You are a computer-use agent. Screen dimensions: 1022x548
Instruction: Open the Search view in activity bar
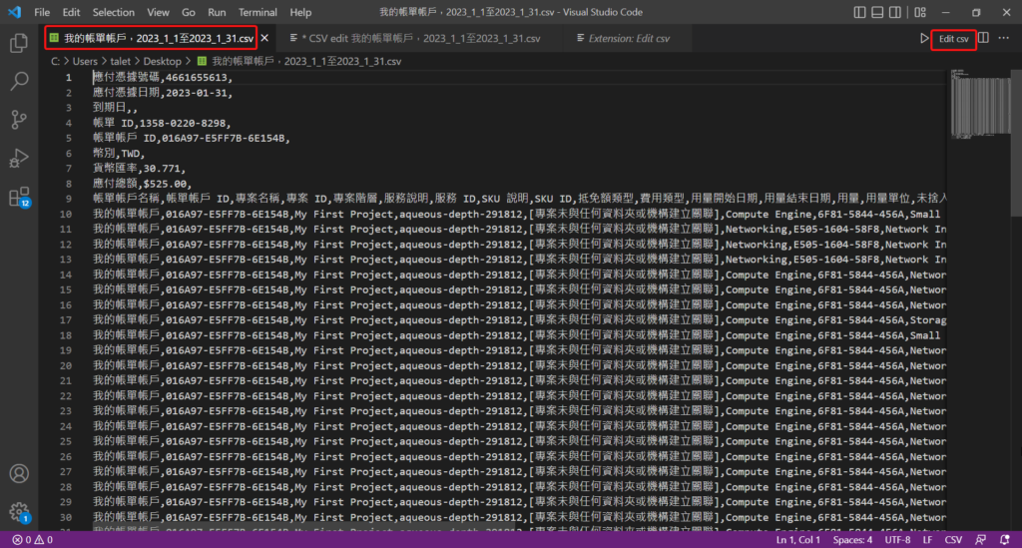coord(19,82)
